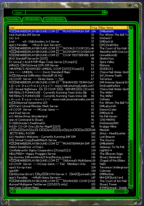Select the 'SICKPUPPYS DOGHO' server row
This screenshot has height=206, width=144.
click(69, 52)
